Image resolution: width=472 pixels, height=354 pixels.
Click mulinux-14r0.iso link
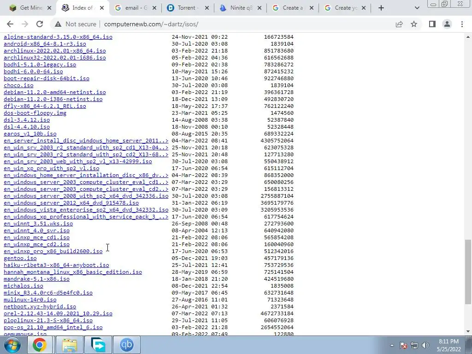click(30, 300)
